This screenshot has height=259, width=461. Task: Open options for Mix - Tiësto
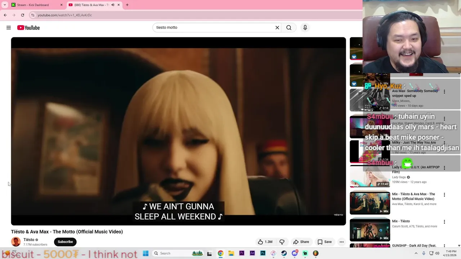click(x=444, y=222)
